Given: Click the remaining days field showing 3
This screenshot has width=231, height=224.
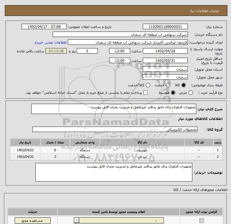Looking at the screenshot, I should [x=87, y=51].
